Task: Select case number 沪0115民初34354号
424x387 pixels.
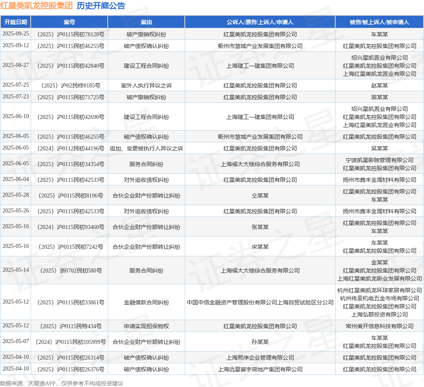Action: pyautogui.click(x=71, y=164)
